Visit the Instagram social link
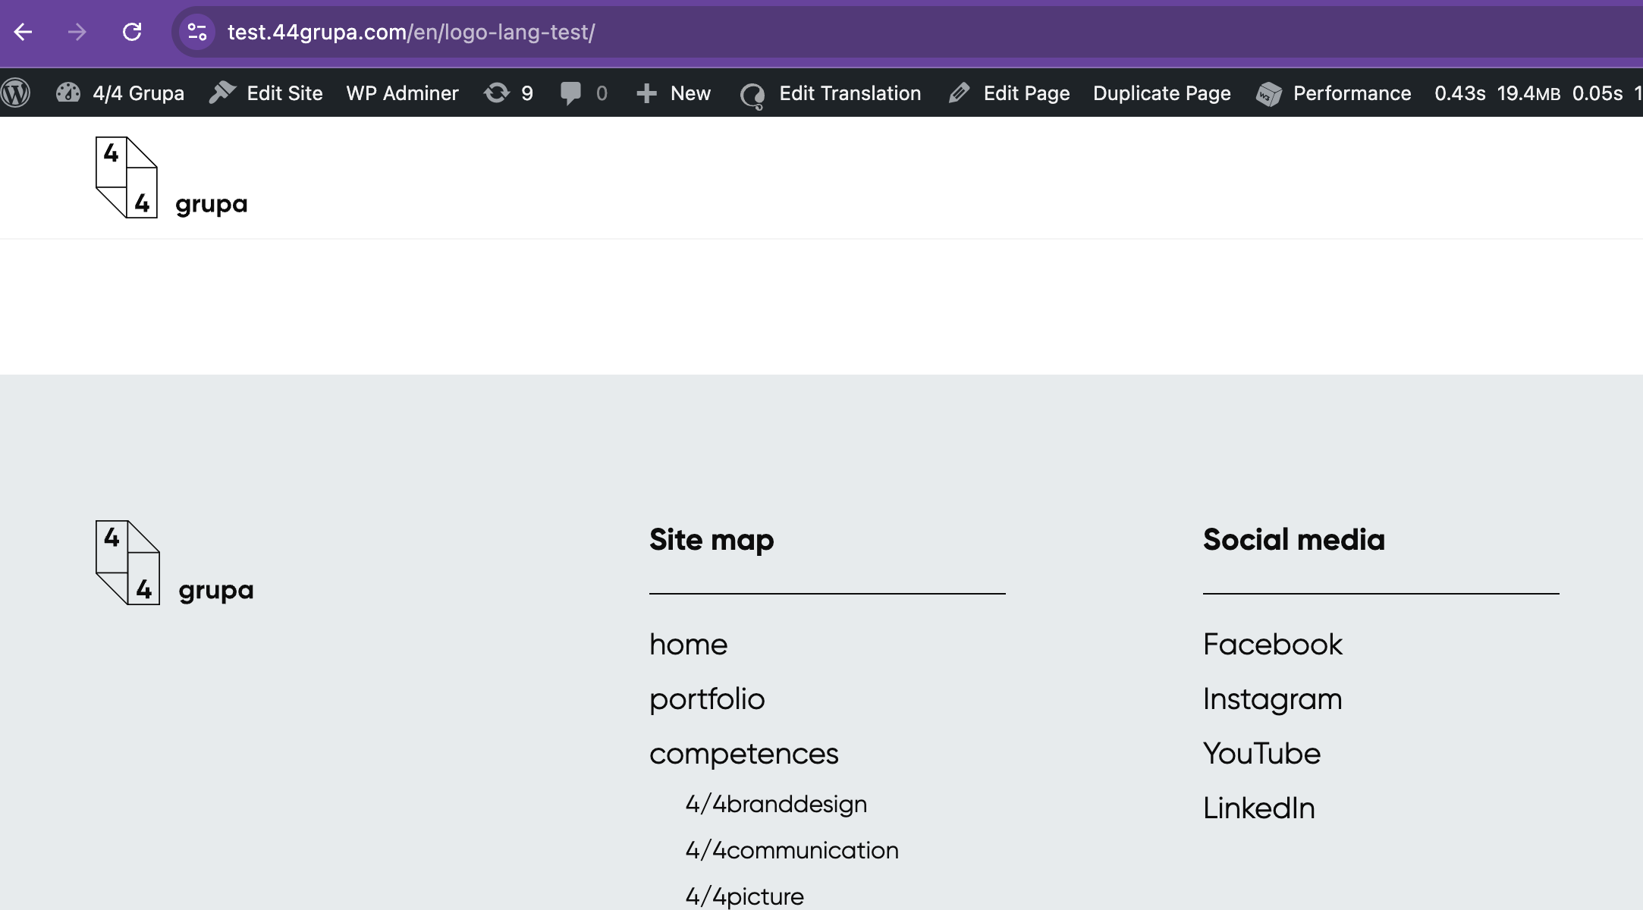This screenshot has height=910, width=1643. [1273, 699]
